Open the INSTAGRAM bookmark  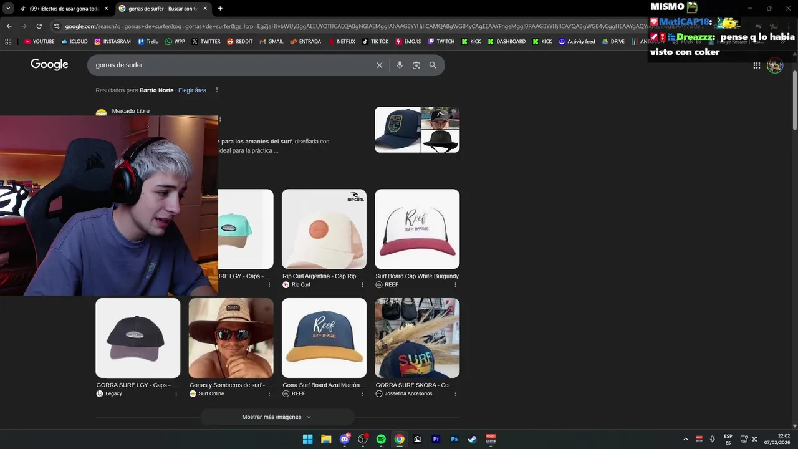pyautogui.click(x=113, y=41)
